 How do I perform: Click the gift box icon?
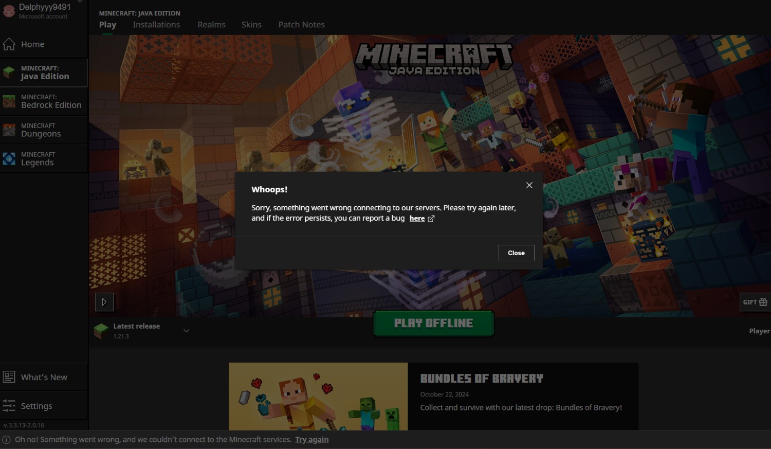coord(763,302)
